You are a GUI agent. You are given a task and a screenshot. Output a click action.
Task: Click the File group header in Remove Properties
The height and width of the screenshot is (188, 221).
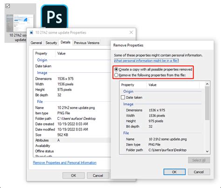pos(126,133)
